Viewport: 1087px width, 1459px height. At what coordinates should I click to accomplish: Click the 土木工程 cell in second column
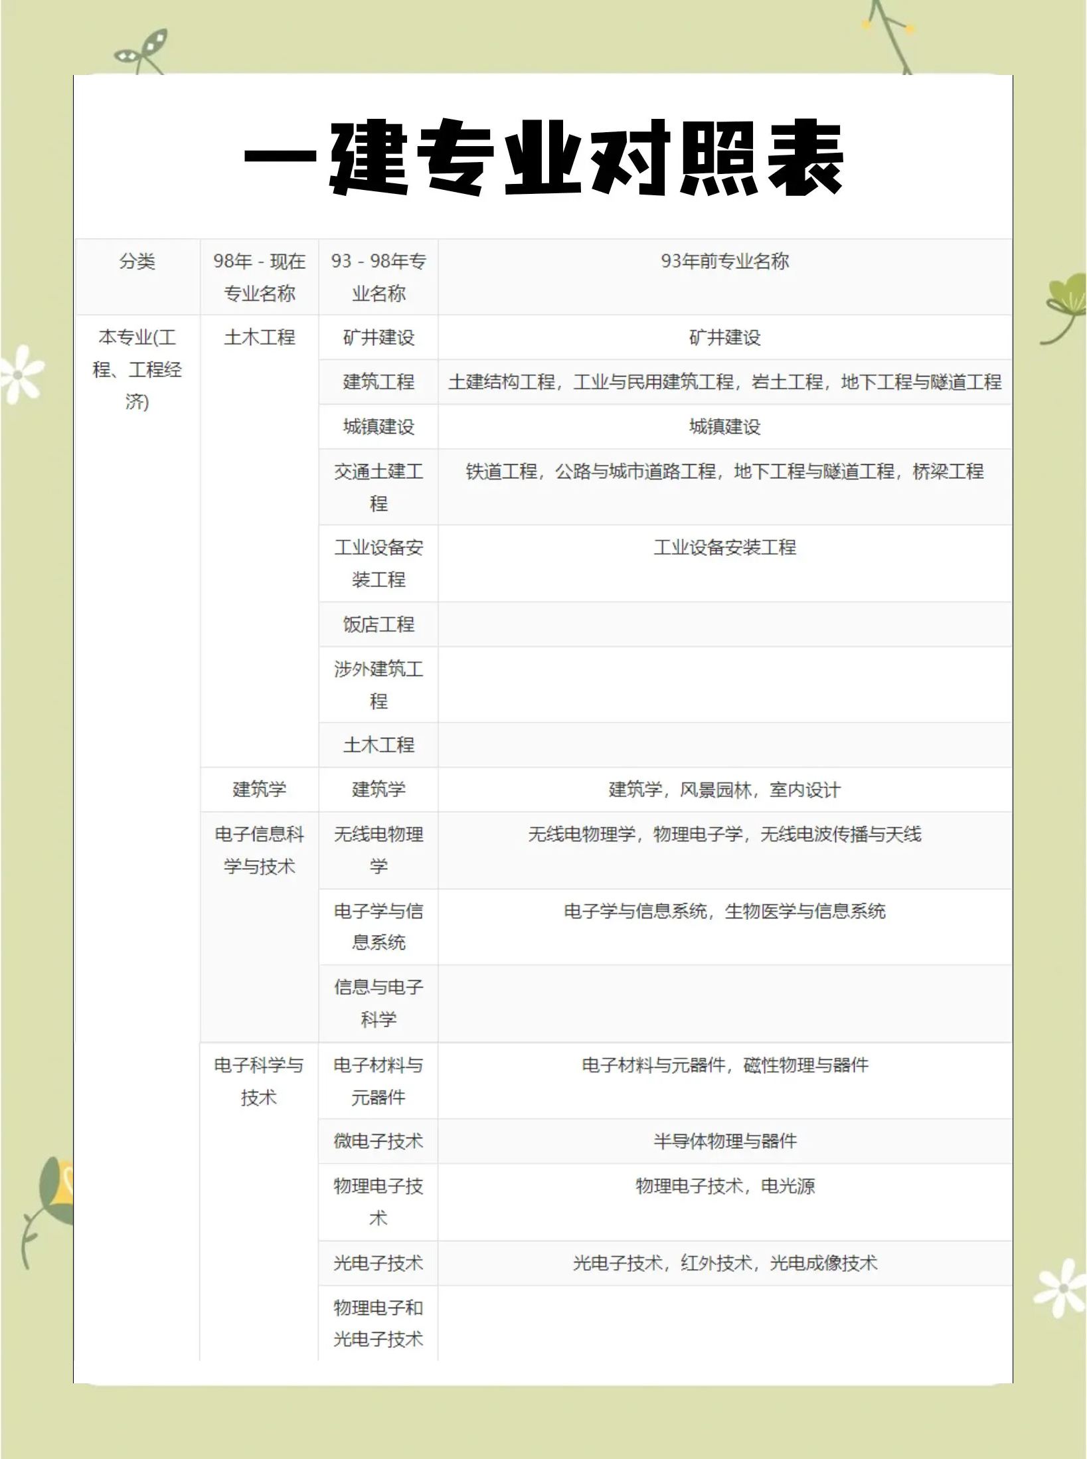tap(259, 337)
